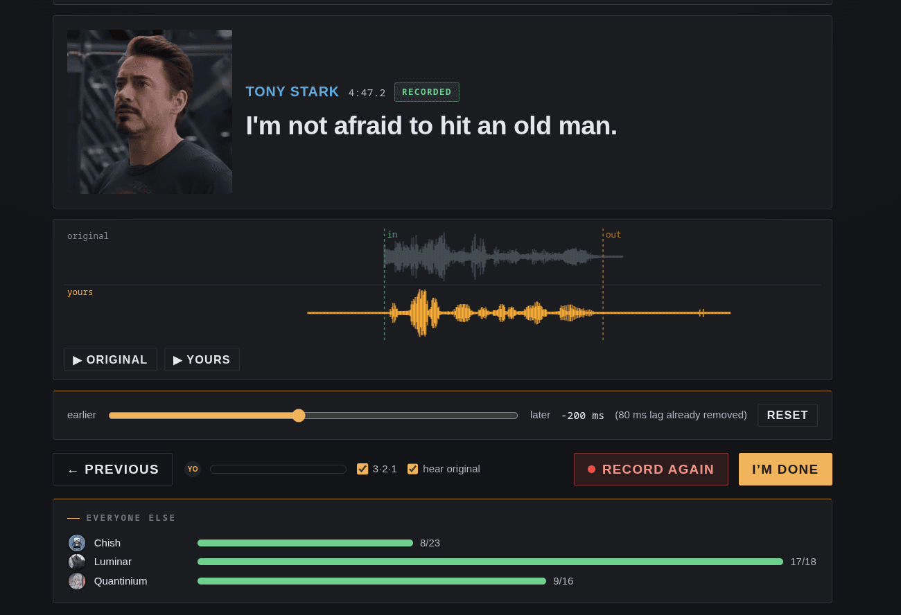The width and height of the screenshot is (901, 615).
Task: Click the TONY STARK character name
Action: (x=292, y=92)
